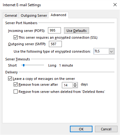The image size is (120, 135).
Task: Click the days value field showing 14
Action: pyautogui.click(x=67, y=85)
